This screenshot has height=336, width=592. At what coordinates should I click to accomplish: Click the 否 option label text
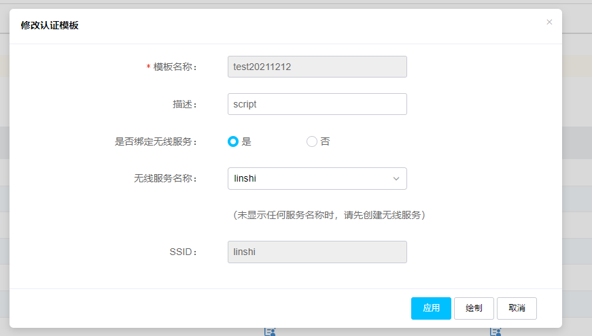click(326, 141)
